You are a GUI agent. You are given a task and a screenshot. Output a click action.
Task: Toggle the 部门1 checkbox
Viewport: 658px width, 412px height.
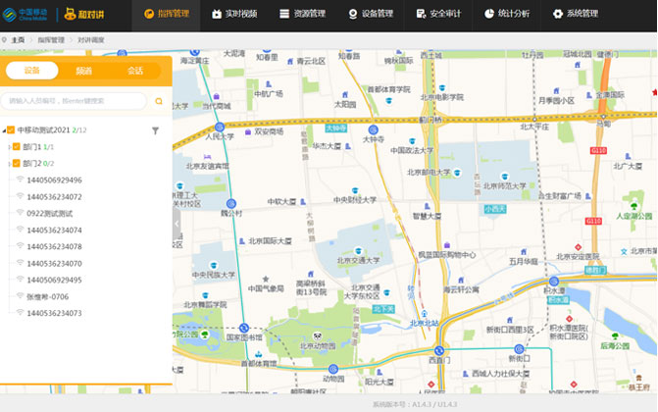point(17,146)
